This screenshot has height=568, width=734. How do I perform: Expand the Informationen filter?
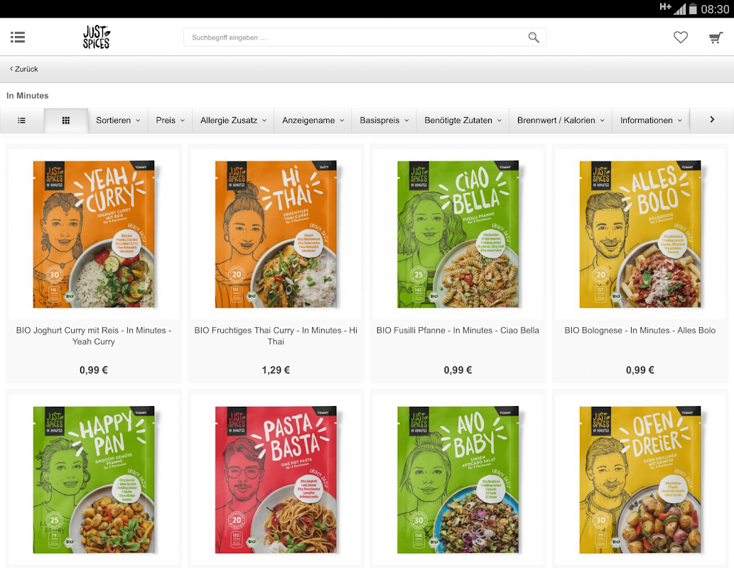pos(651,120)
